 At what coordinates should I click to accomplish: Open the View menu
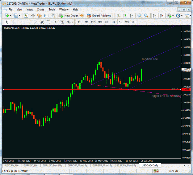tap(19, 10)
